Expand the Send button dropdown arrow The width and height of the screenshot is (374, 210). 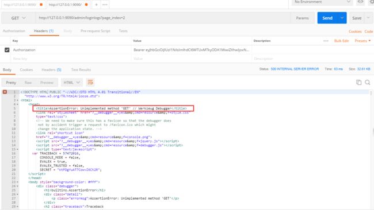point(342,18)
